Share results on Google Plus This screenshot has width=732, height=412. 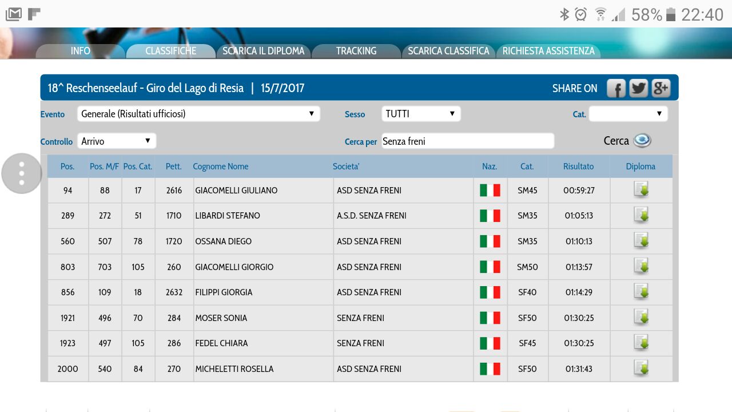(661, 88)
